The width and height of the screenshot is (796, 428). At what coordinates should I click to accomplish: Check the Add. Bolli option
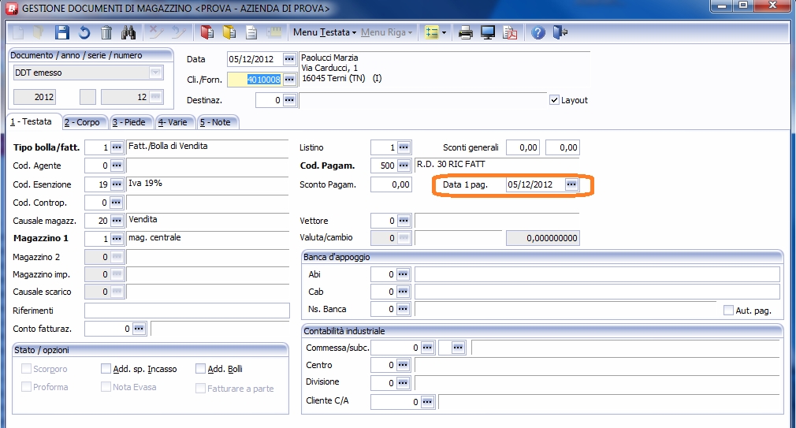[200, 369]
